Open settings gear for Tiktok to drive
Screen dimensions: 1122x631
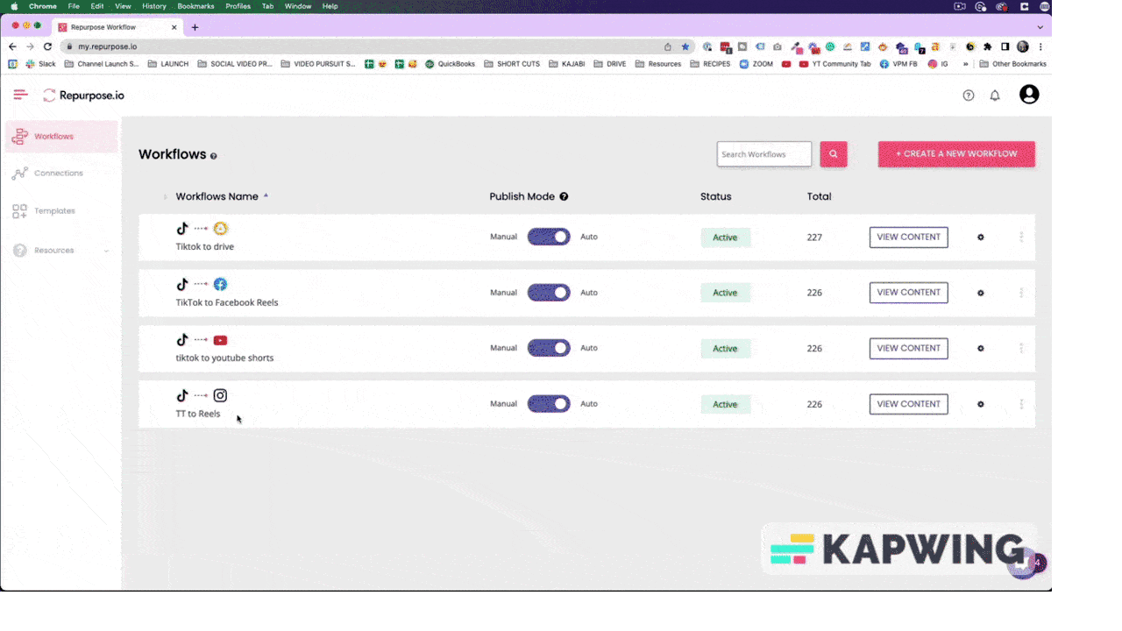(981, 238)
